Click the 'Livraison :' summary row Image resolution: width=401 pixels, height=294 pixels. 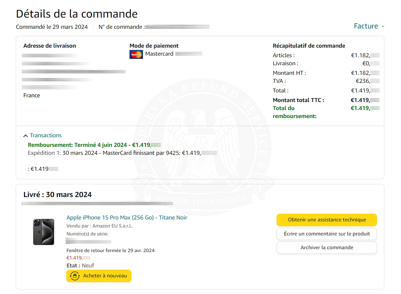click(326, 63)
